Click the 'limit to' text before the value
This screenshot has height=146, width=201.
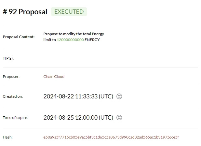[x=50, y=40]
